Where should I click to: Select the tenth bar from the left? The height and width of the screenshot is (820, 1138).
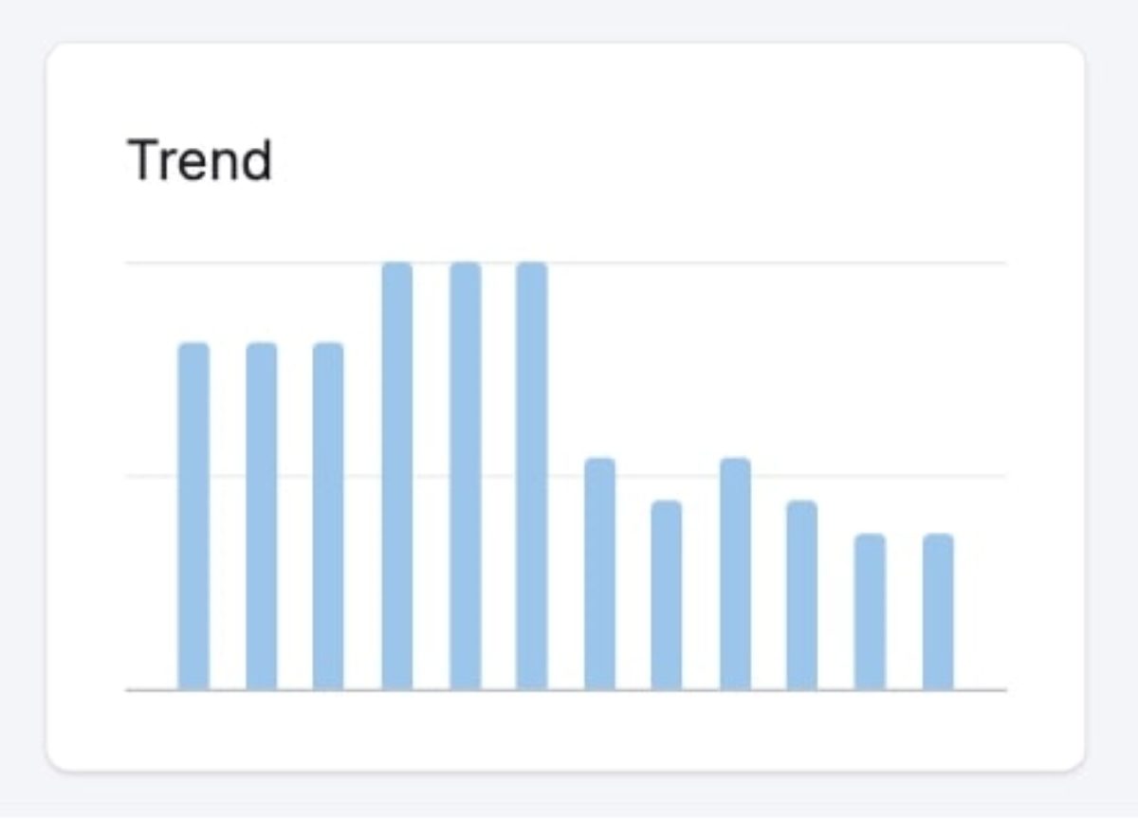pos(801,595)
